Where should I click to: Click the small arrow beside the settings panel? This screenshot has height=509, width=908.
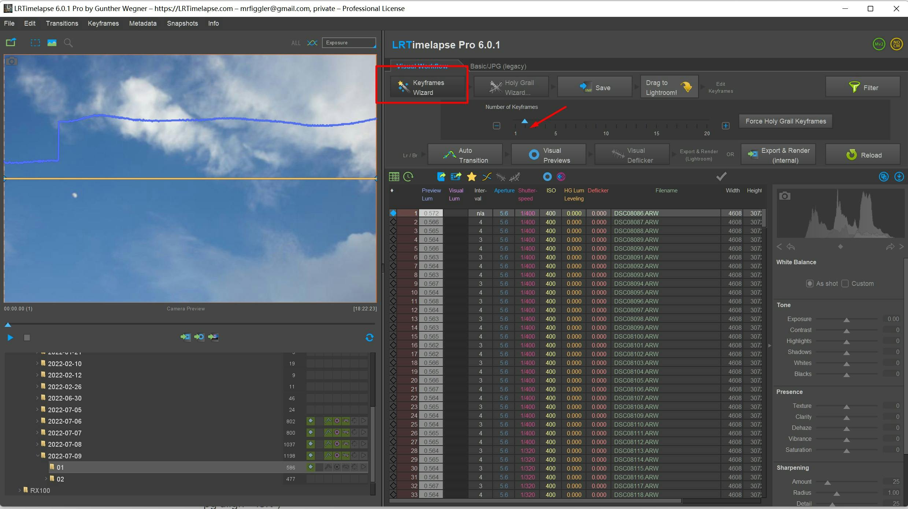coord(770,346)
